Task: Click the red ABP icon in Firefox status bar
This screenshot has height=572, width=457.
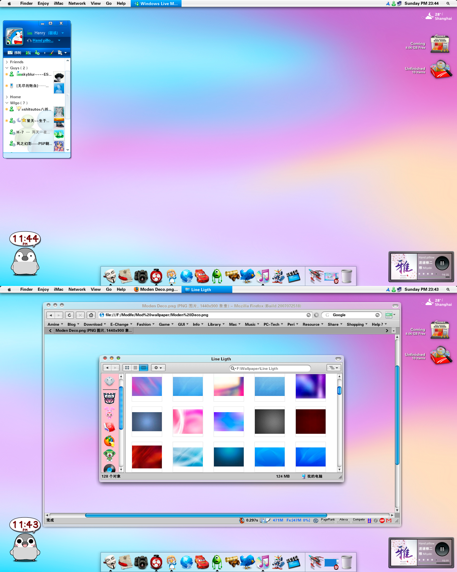Action: [382, 521]
